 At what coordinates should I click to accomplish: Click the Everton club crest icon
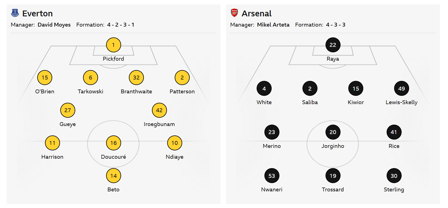(15, 13)
